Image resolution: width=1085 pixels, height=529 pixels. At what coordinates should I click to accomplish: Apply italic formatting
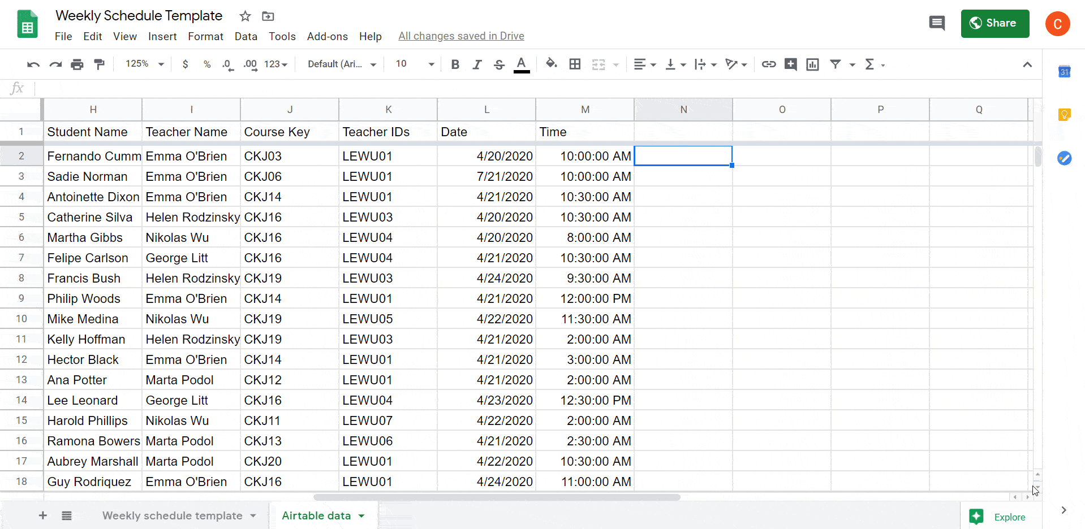point(477,64)
